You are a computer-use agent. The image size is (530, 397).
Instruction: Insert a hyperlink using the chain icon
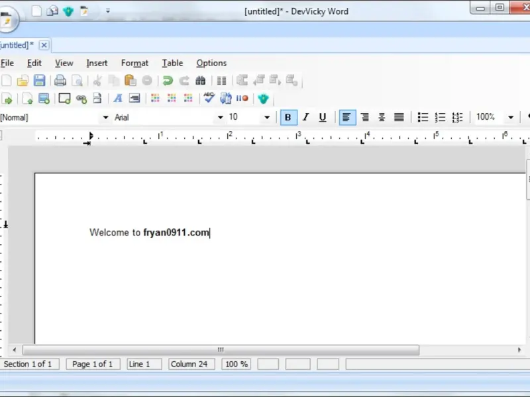[81, 99]
